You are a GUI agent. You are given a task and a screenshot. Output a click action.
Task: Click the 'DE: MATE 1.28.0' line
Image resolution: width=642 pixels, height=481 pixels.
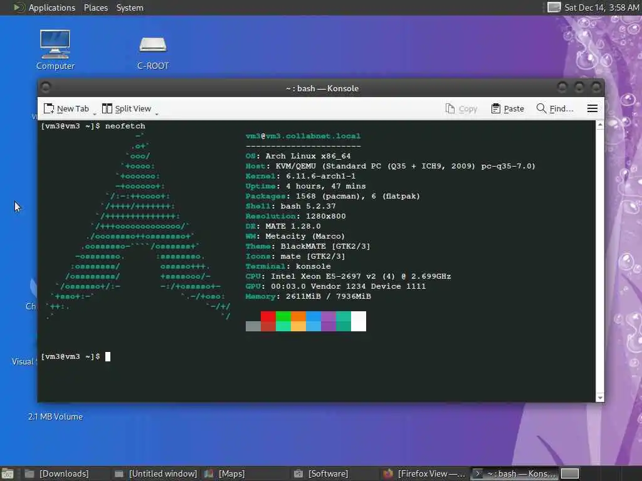tap(283, 226)
